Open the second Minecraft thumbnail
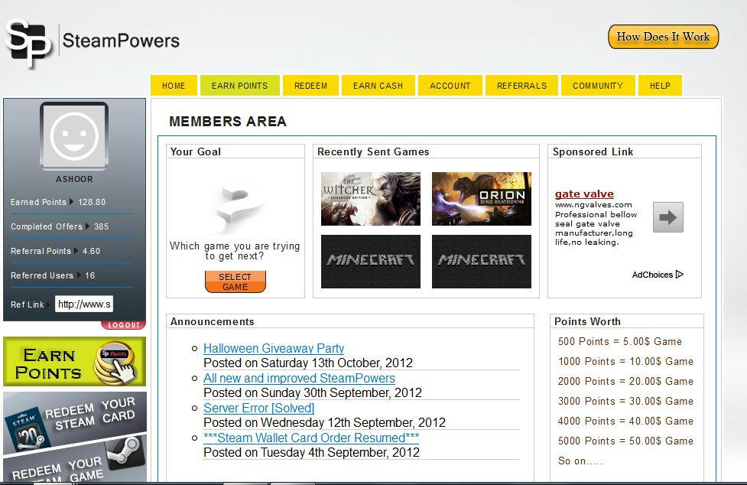The width and height of the screenshot is (747, 485). [x=482, y=261]
